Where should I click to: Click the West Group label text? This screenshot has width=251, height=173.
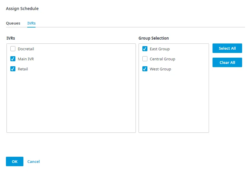click(x=160, y=69)
